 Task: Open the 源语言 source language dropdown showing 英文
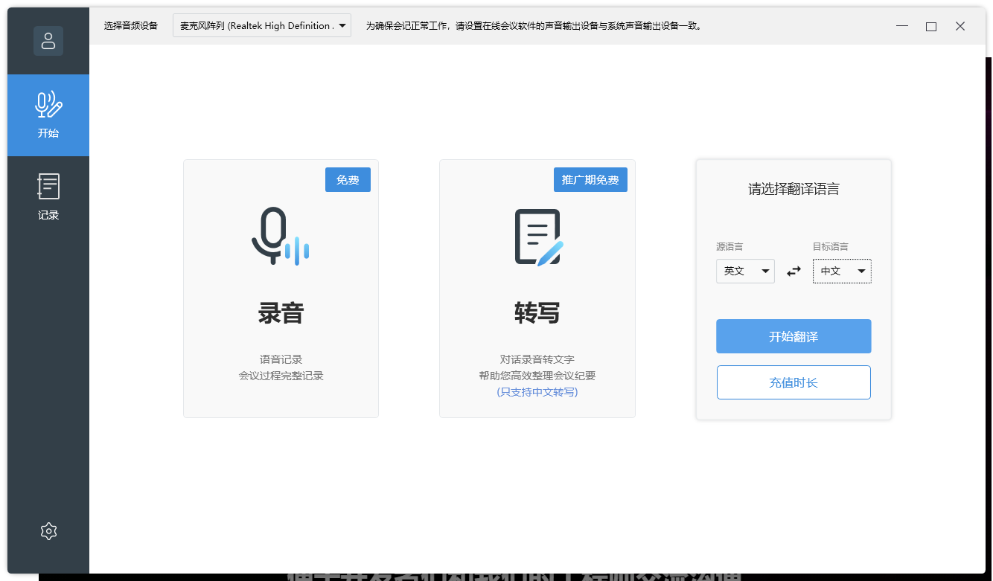745,271
